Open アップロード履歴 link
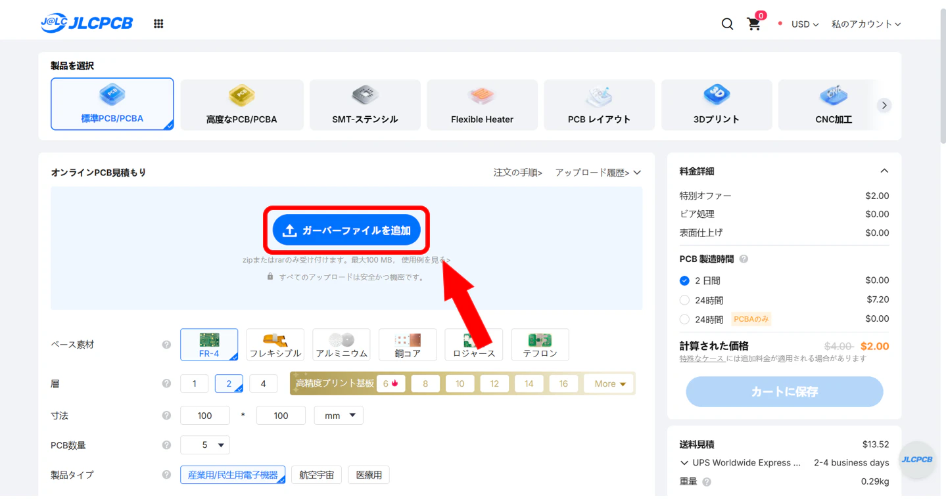Viewport: 946px width, 501px height. 592,173
